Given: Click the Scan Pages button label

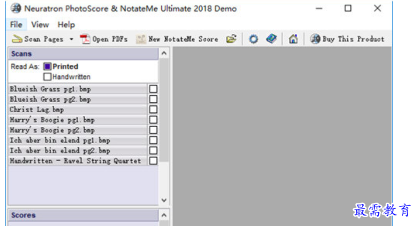Looking at the screenshot, I should click(x=44, y=39).
